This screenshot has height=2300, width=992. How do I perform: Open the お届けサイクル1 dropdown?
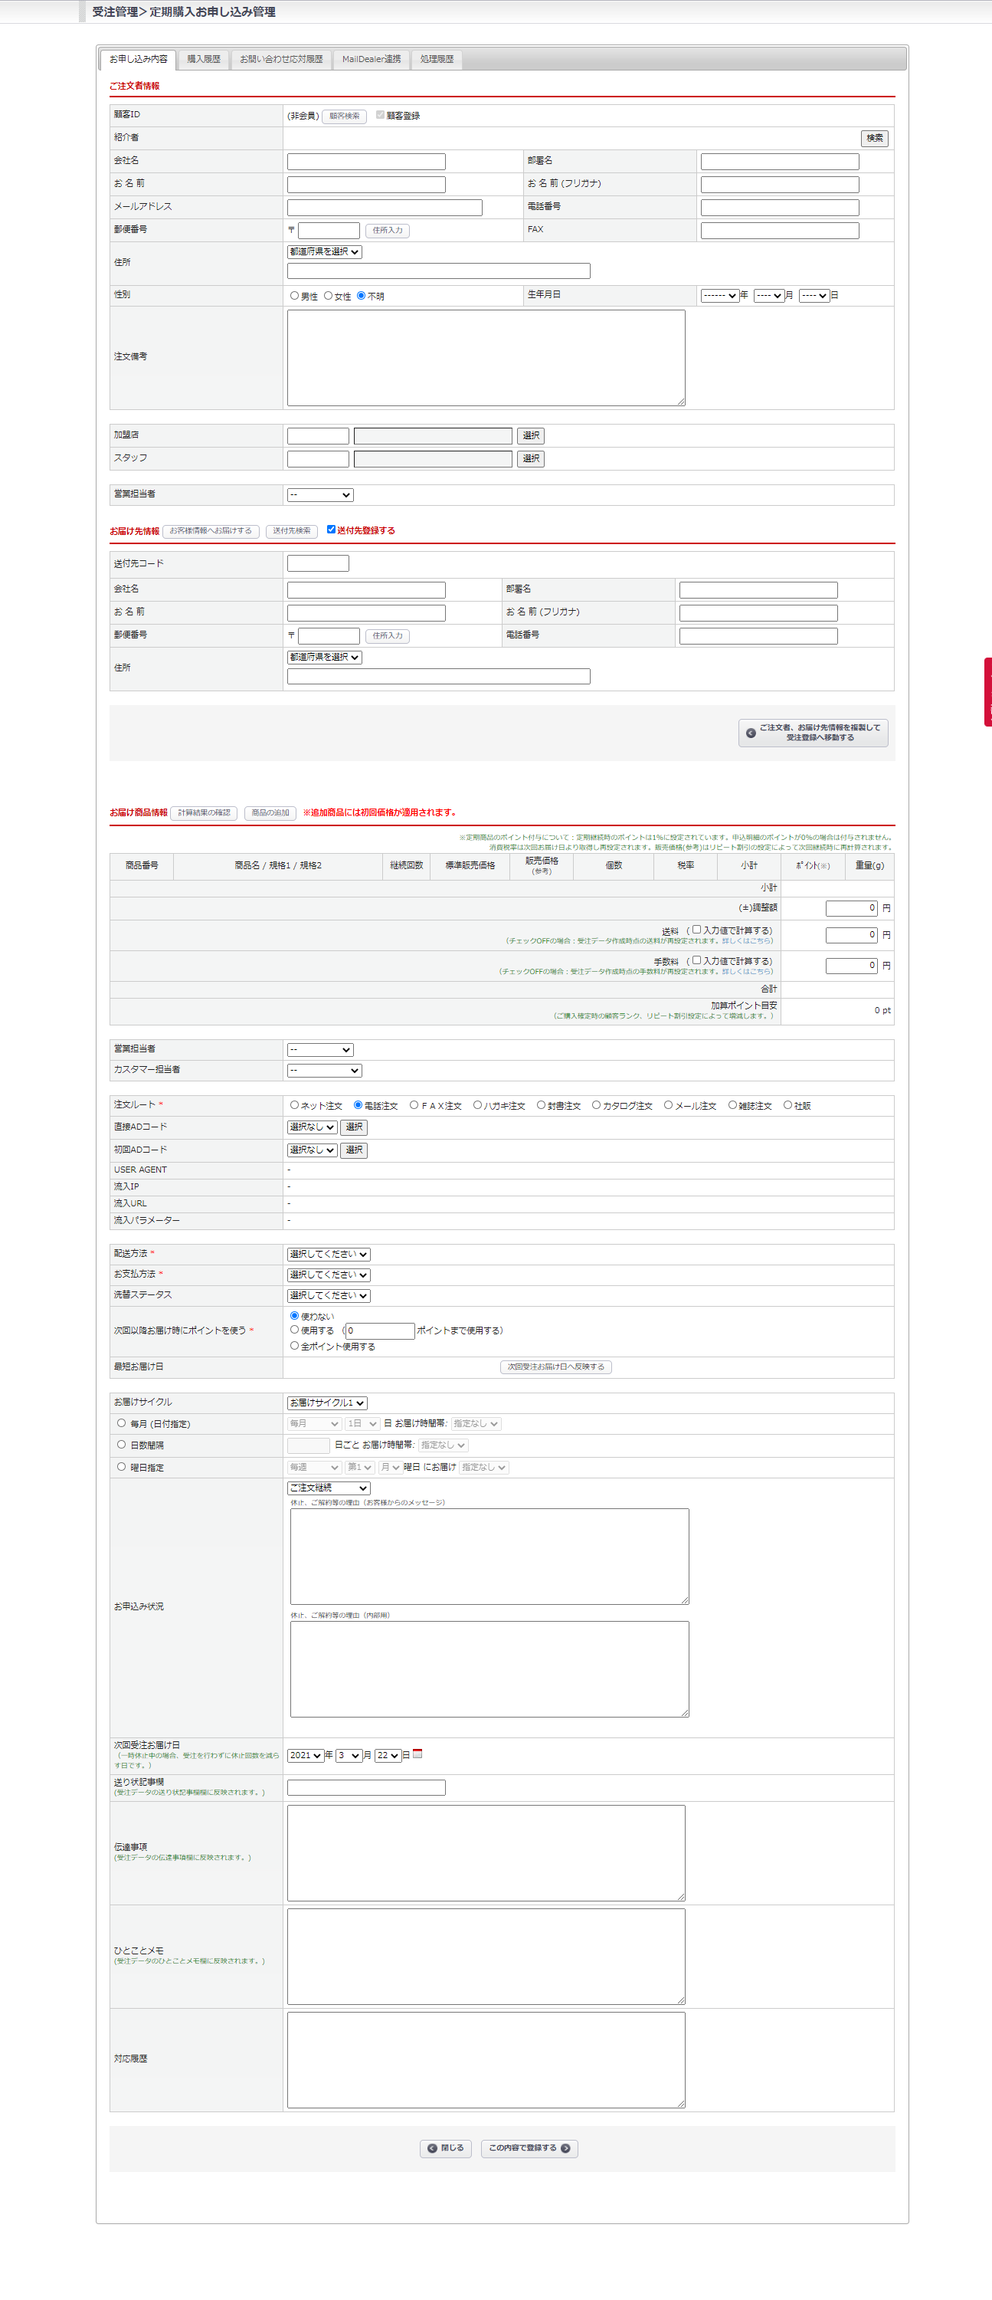pyautogui.click(x=326, y=1403)
